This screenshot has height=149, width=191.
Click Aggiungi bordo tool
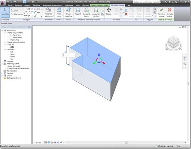87,12
